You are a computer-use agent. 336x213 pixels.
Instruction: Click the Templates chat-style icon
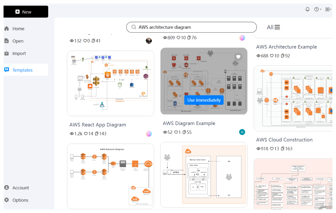(7, 70)
